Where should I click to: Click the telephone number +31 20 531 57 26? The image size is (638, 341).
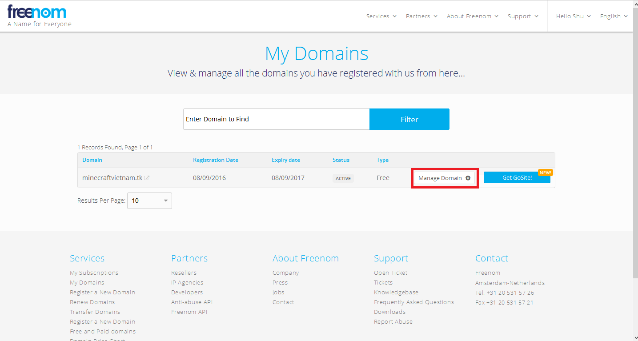click(x=510, y=293)
